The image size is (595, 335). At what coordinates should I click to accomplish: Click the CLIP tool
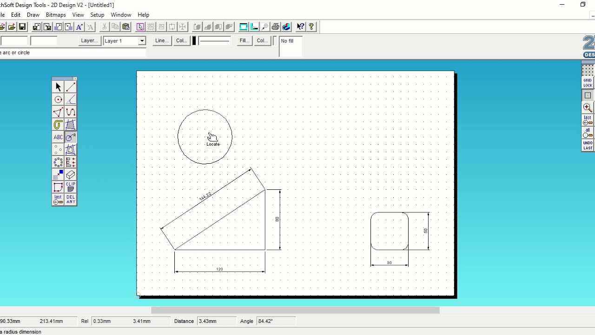click(71, 188)
